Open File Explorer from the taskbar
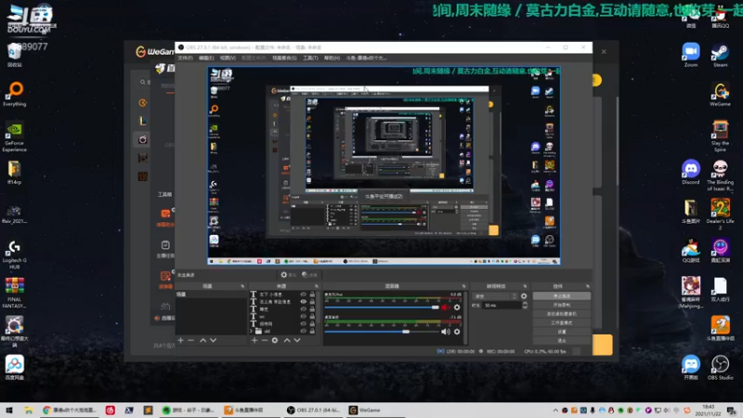 (29, 410)
